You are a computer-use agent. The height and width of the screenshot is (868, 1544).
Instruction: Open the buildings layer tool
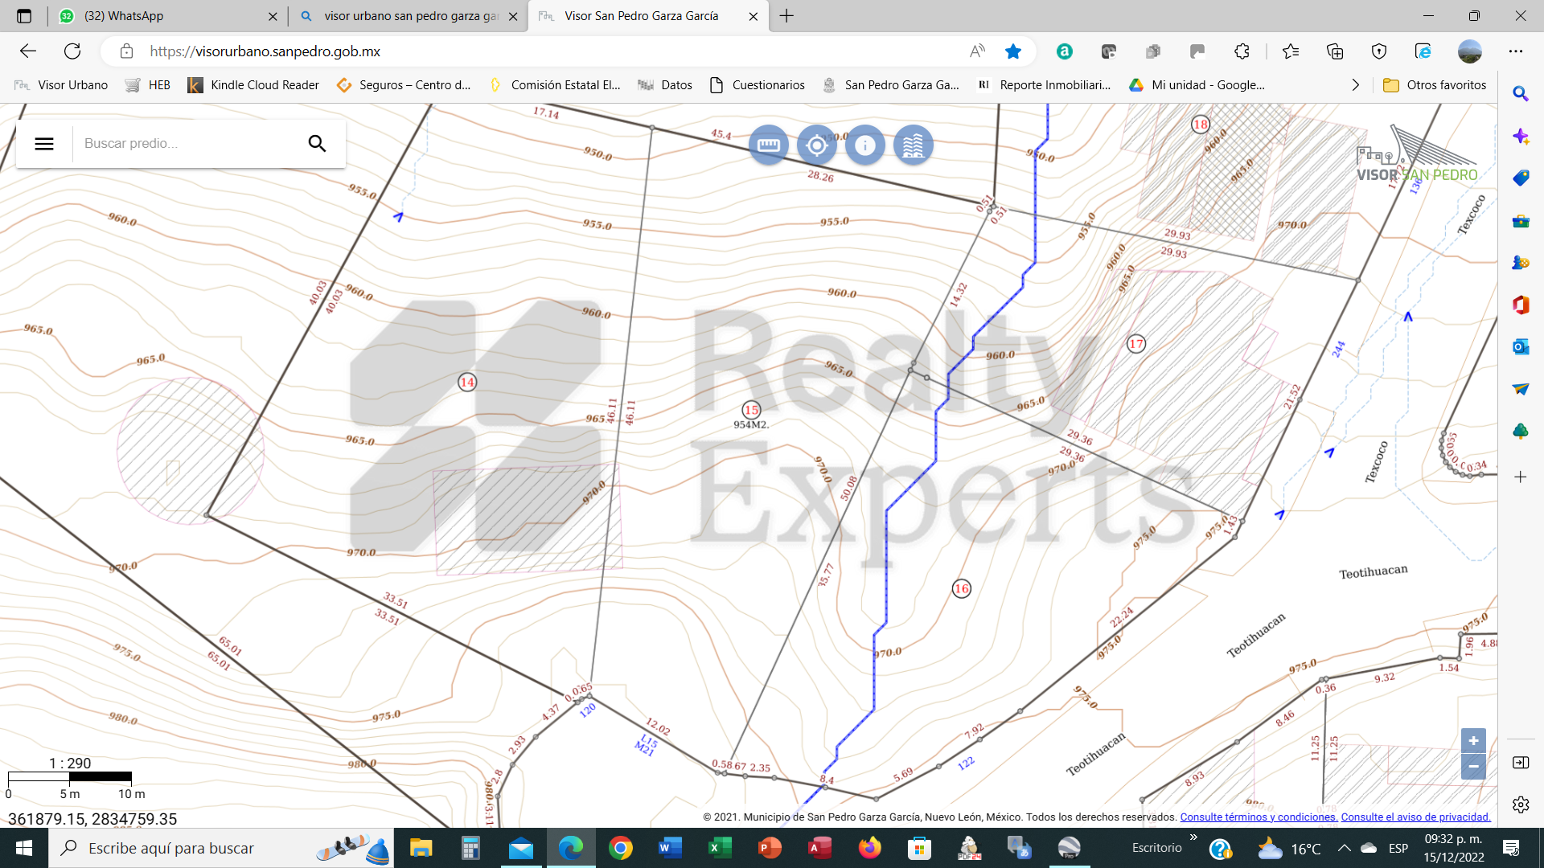coord(914,145)
